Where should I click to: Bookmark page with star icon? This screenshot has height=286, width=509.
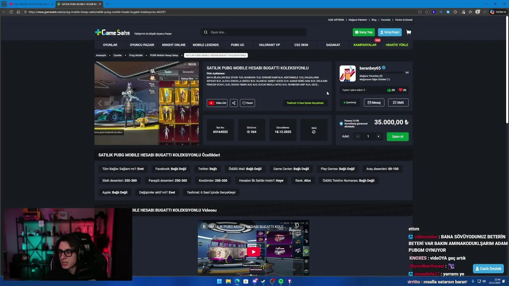click(x=426, y=12)
